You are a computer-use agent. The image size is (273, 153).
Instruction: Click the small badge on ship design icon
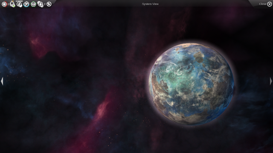coord(21,6)
